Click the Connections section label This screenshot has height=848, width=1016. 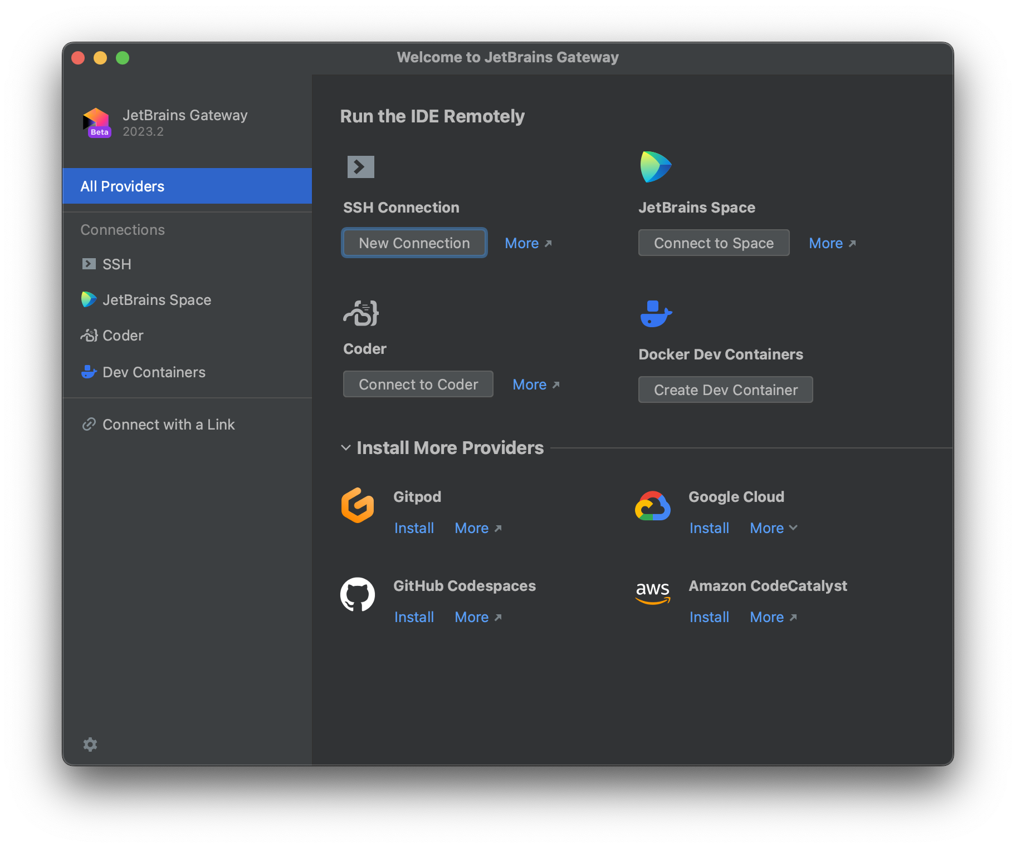coord(123,230)
